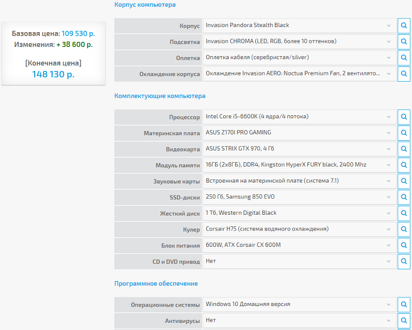Click the final price 148 130 р.
The image size is (412, 330).
coord(53,74)
